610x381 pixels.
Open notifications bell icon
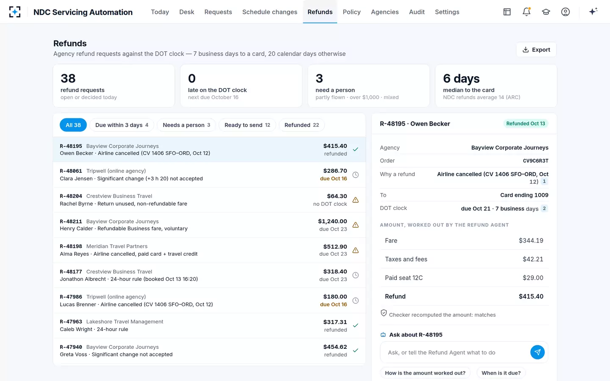527,12
